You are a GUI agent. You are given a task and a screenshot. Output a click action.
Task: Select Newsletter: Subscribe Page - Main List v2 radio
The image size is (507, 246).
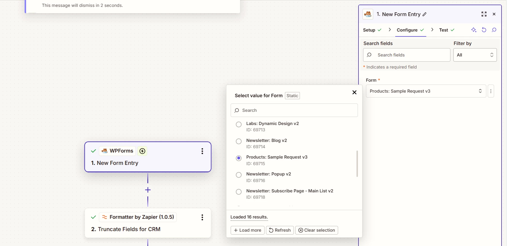(x=239, y=192)
